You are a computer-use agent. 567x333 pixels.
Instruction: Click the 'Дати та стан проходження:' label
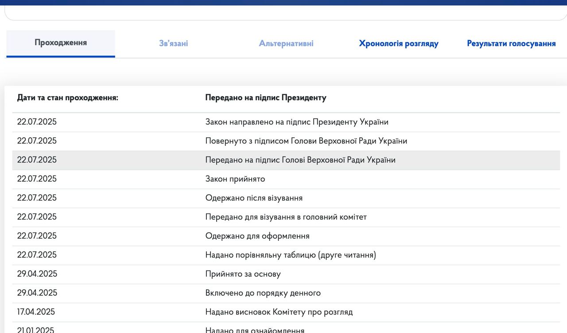pyautogui.click(x=68, y=97)
